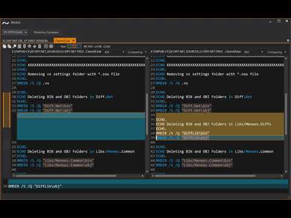Click the 99.16% Ln 39, Col 0 status text
291x218 pixels.
97,47
